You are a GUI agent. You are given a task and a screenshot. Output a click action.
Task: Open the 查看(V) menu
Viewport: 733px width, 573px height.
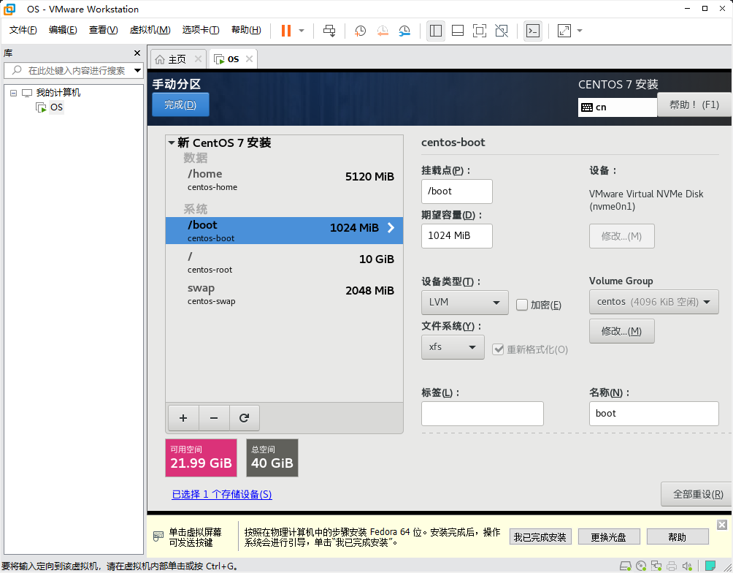pyautogui.click(x=104, y=30)
